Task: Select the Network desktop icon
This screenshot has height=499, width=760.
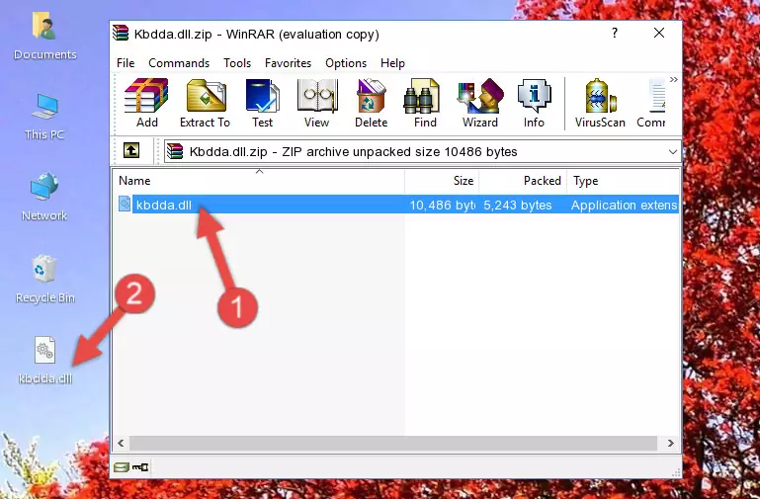Action: (44, 198)
